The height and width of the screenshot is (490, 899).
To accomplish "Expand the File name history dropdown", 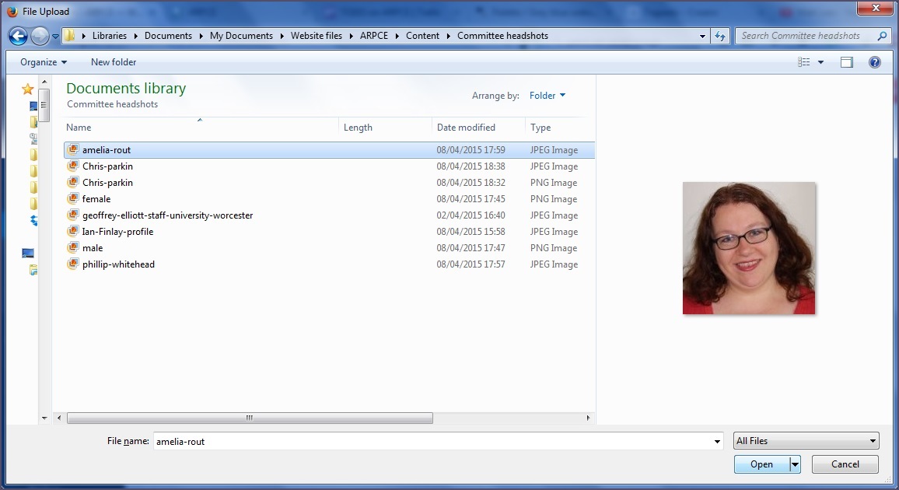I will click(717, 442).
